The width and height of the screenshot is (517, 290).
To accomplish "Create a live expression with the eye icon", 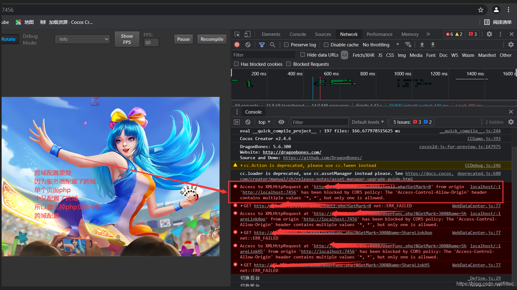I will click(281, 122).
